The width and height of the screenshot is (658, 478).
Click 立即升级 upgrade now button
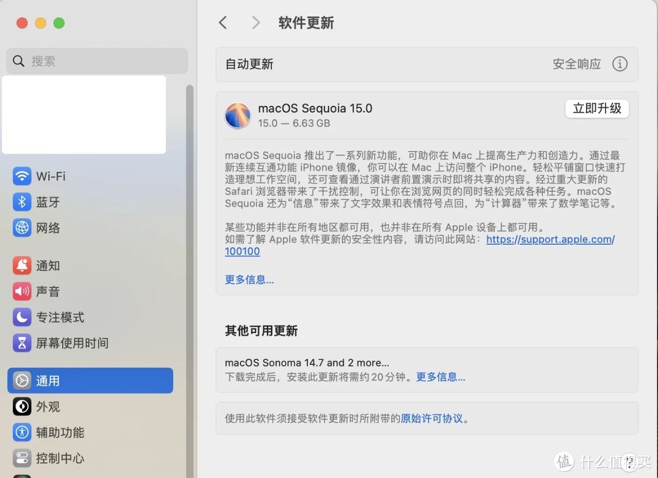tap(596, 108)
